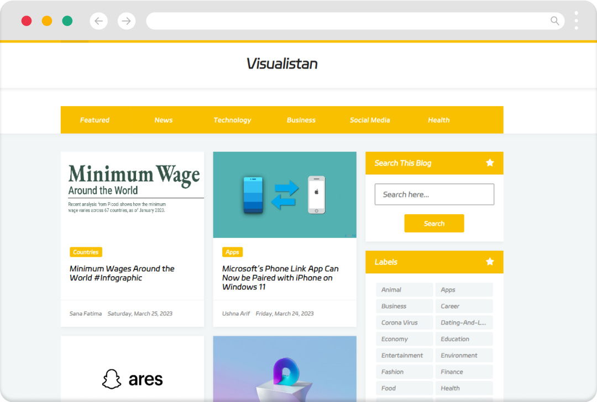597x402 pixels.
Task: Click the 'Search here...' input field
Action: (434, 194)
